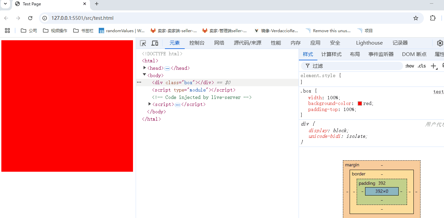Switch to the 记录器 tab

400,43
